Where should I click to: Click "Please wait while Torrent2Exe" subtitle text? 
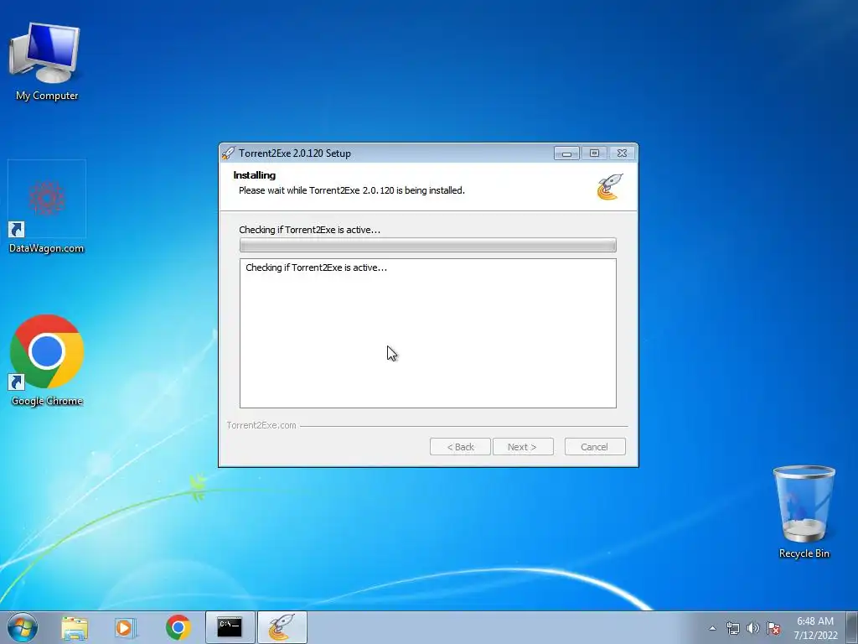352,190
